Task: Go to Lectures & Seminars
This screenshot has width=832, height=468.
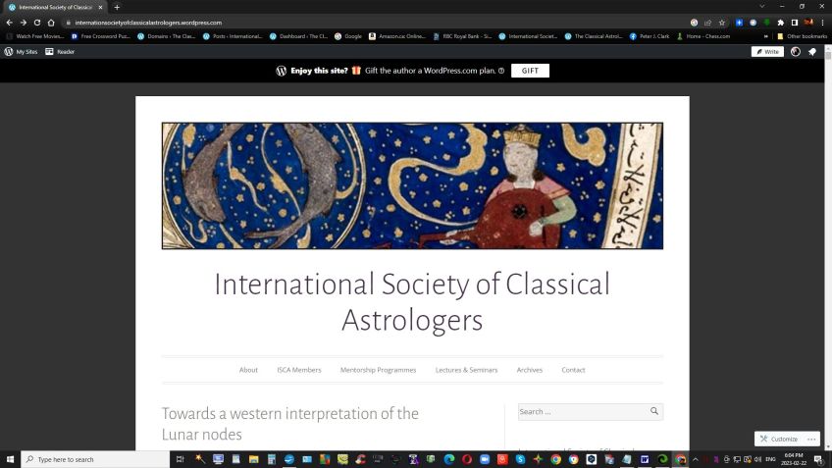Action: (466, 370)
